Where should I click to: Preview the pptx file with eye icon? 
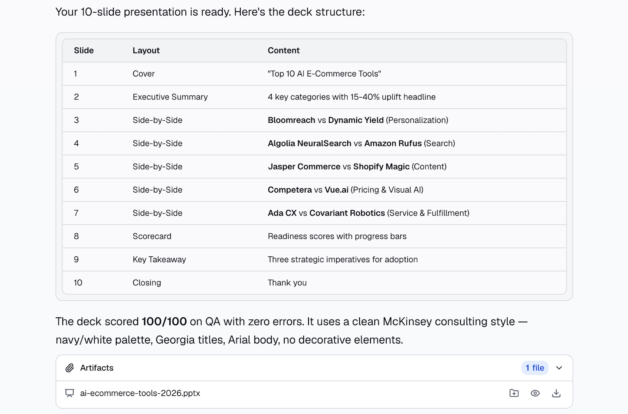[x=535, y=393]
